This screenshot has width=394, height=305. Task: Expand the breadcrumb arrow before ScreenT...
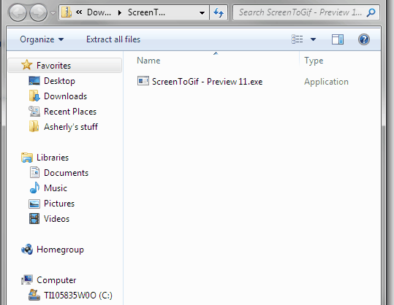(x=120, y=12)
